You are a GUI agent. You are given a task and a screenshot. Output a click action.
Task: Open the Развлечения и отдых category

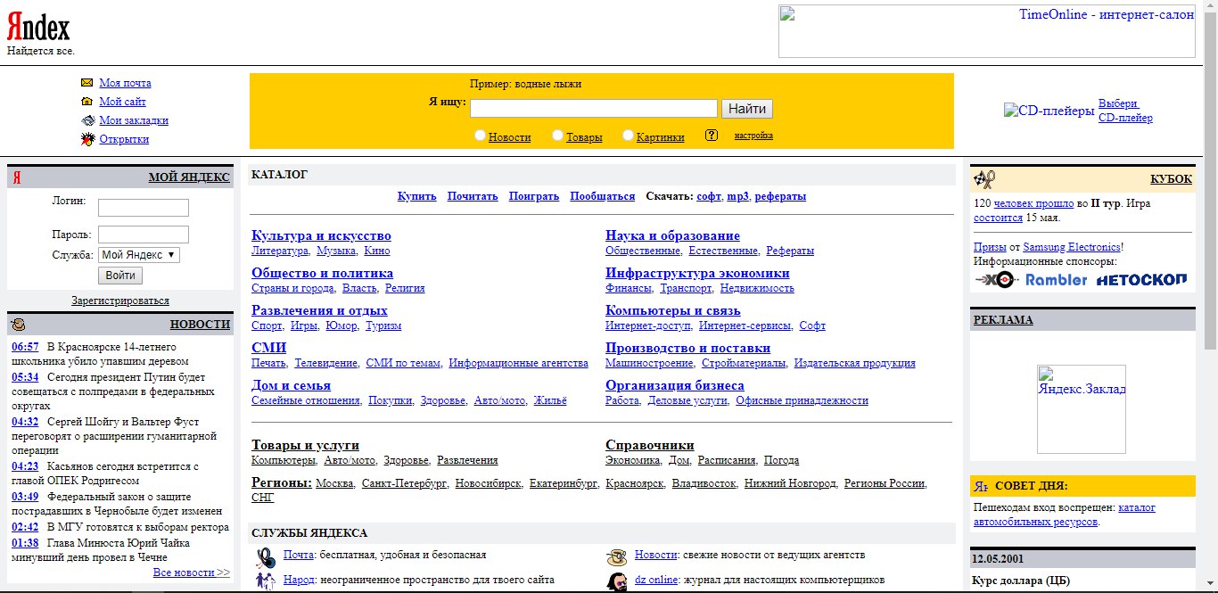pyautogui.click(x=319, y=310)
